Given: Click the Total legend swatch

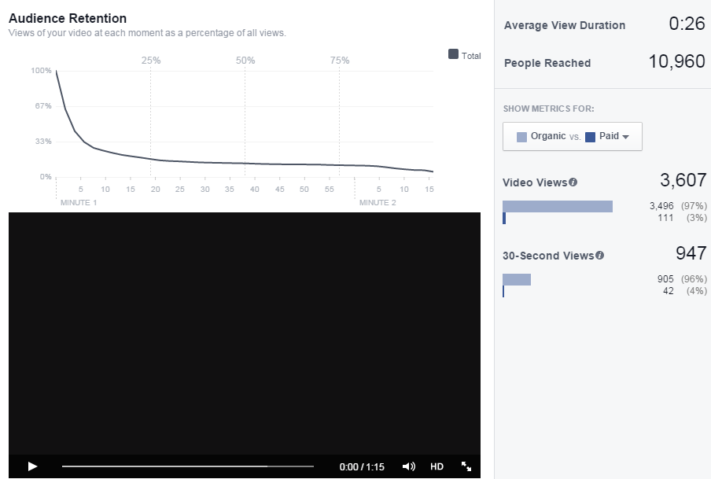Looking at the screenshot, I should pyautogui.click(x=453, y=54).
